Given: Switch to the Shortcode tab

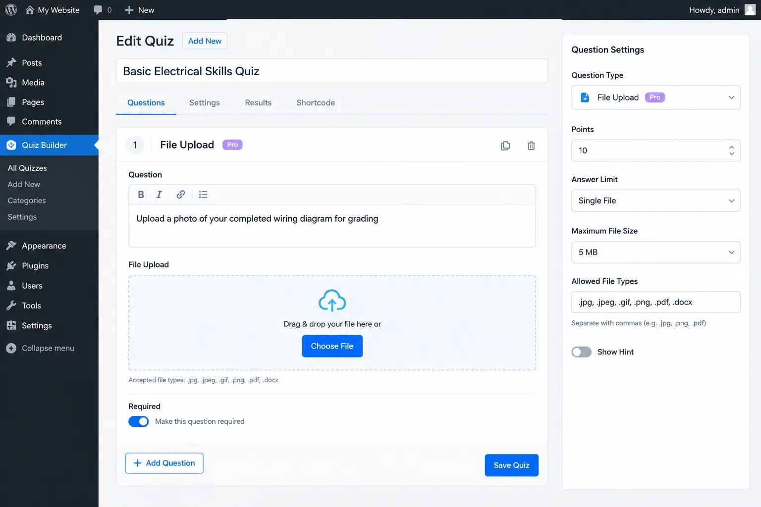Looking at the screenshot, I should 316,102.
